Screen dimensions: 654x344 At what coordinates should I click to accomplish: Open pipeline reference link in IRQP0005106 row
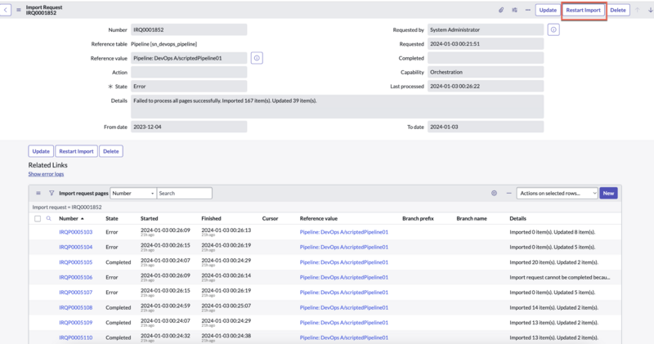pyautogui.click(x=343, y=277)
